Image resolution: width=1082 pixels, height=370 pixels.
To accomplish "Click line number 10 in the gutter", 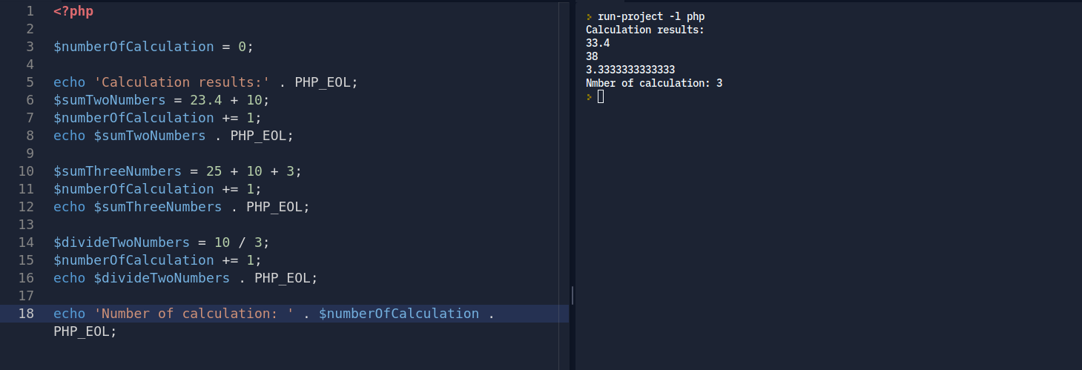I will click(x=26, y=171).
